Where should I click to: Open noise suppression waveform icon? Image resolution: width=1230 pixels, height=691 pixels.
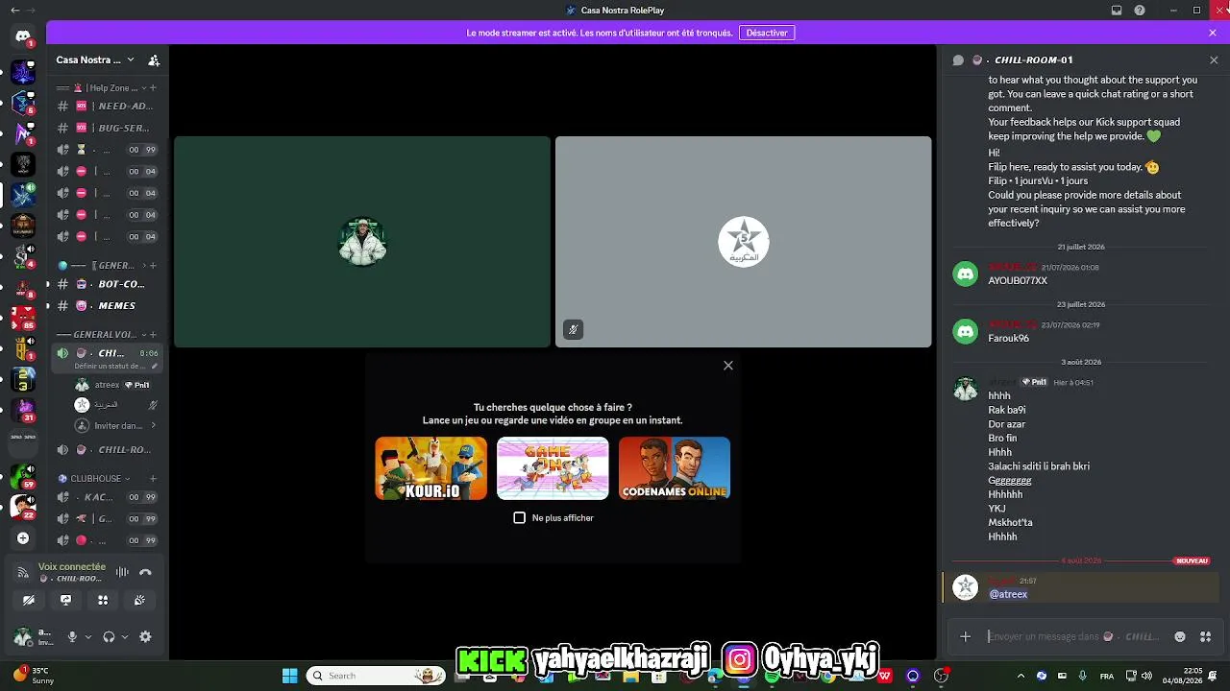122,572
